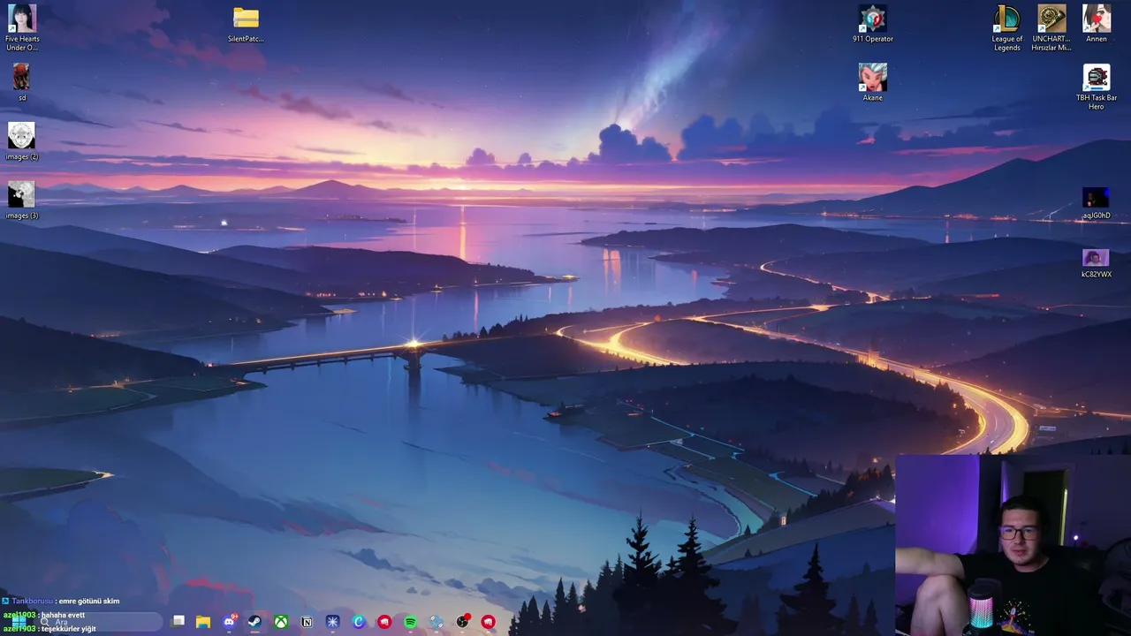Open Task View from the taskbar
Screen dimensions: 1131x636
click(x=178, y=622)
